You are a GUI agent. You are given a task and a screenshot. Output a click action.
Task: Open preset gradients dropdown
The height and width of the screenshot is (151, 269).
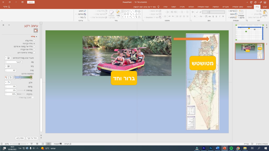[8, 58]
